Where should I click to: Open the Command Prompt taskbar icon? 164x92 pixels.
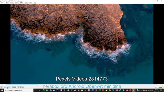(57, 90)
